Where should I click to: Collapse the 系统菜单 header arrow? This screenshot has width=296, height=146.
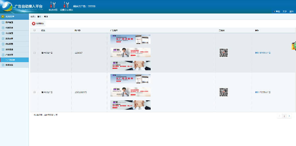(x=3, y=16)
